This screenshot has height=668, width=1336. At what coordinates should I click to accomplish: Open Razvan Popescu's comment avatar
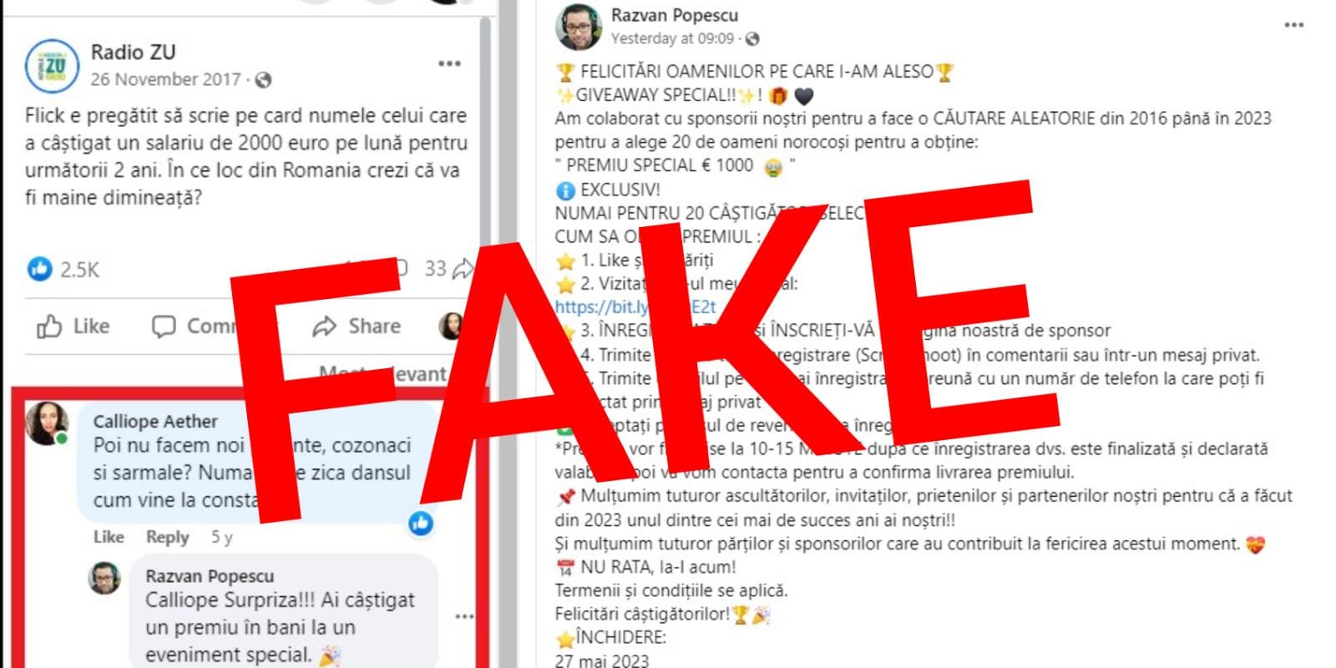click(x=105, y=578)
